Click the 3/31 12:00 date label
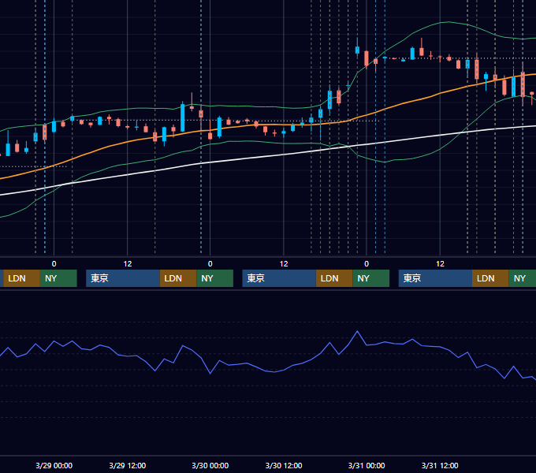 (x=440, y=465)
